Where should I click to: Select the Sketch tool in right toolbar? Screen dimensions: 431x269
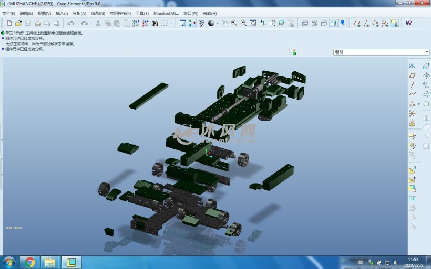click(x=412, y=66)
